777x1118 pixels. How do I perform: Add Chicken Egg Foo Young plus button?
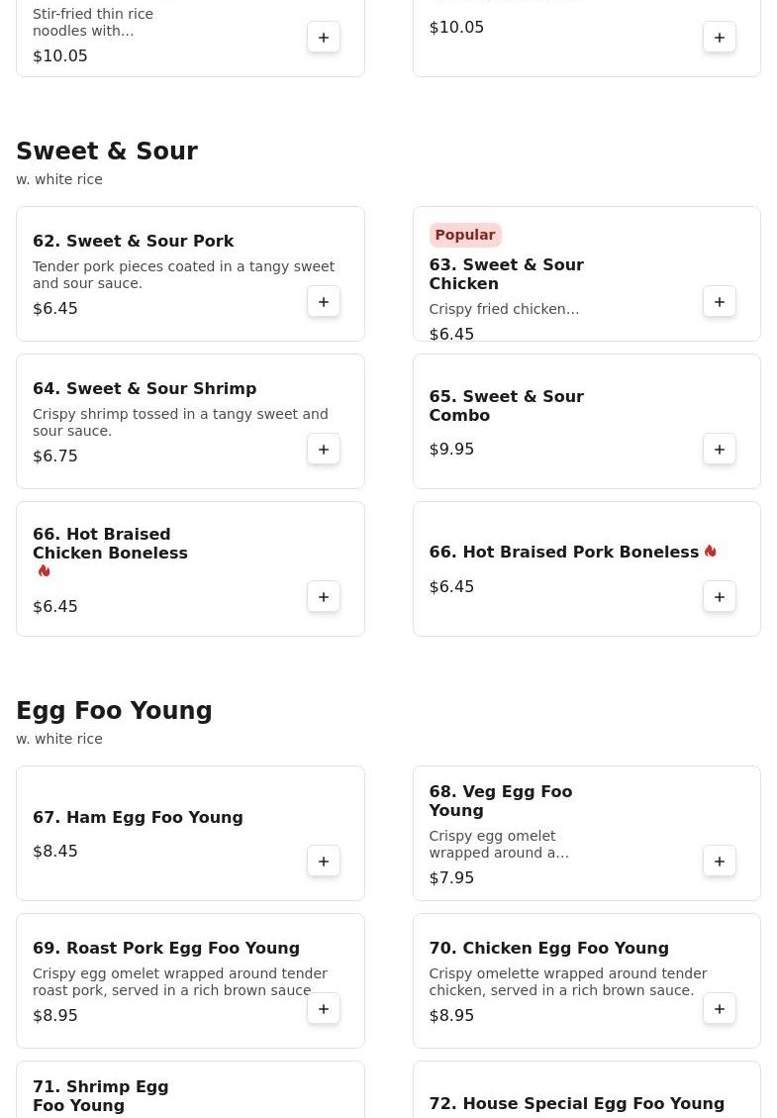(x=720, y=1008)
